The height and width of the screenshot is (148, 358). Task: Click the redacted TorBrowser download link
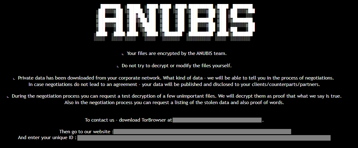click(217, 120)
